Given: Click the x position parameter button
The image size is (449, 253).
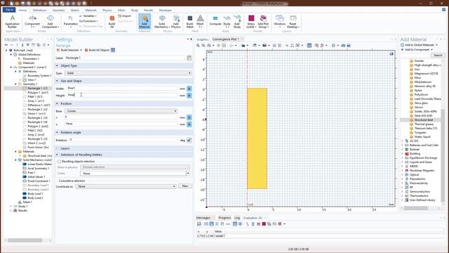Looking at the screenshot, I should click(x=189, y=117).
